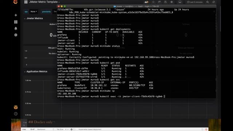The image size is (233, 131).
Task: Click 'kubectl get pod' command text
Action: pyautogui.click(x=110, y=63)
